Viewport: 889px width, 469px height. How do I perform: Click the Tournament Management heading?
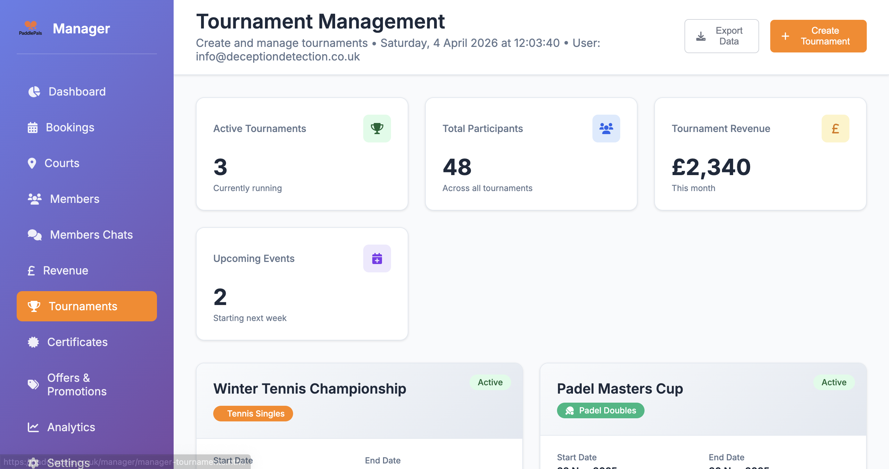point(321,21)
